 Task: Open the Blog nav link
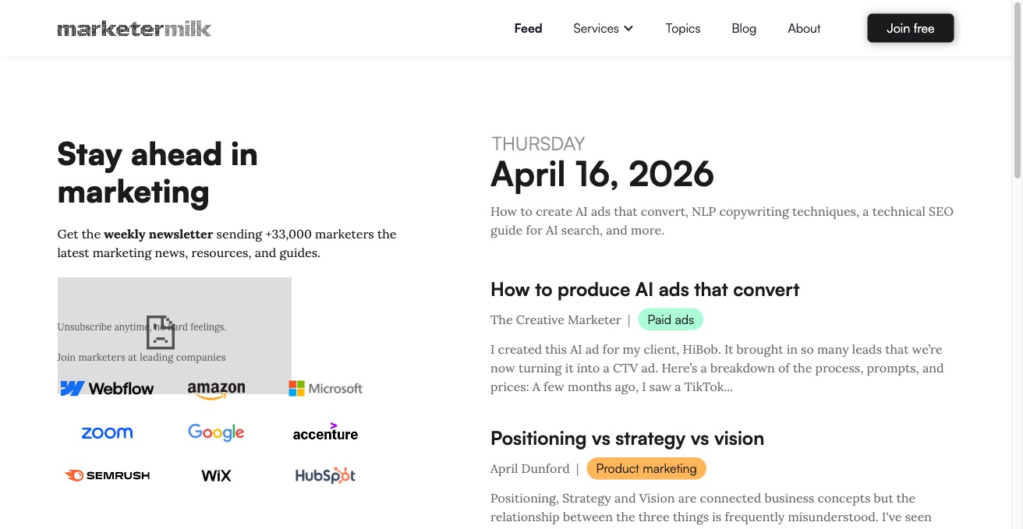(744, 29)
